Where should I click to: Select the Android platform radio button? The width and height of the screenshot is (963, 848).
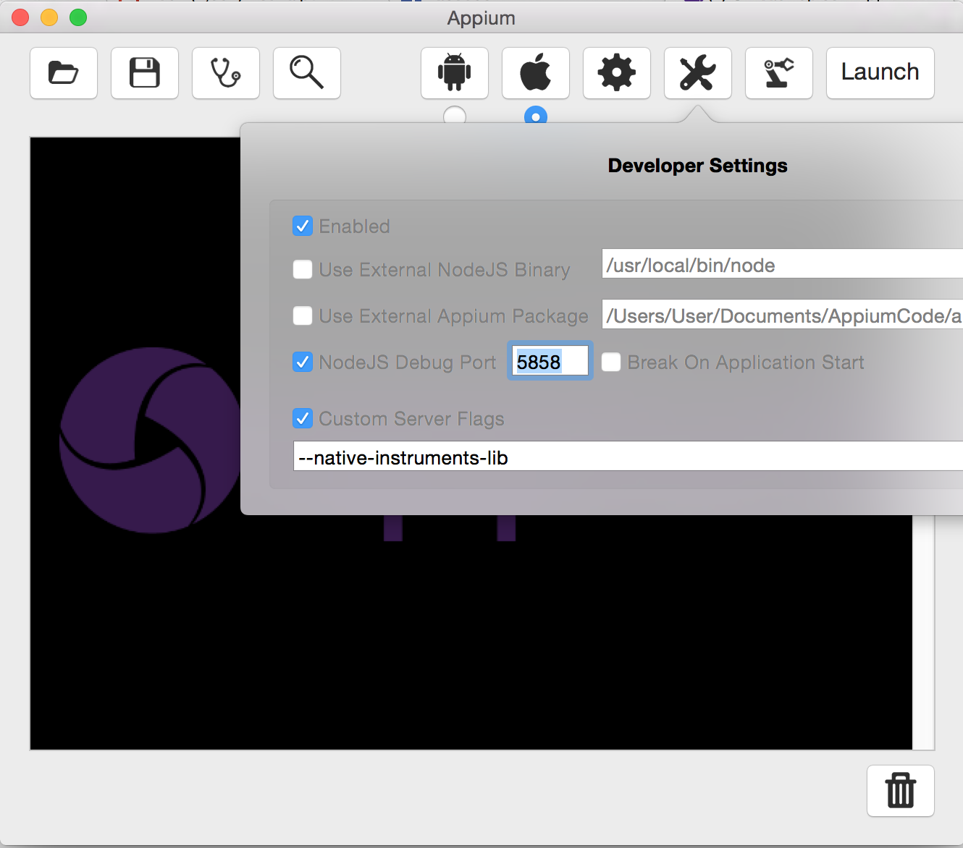[455, 115]
